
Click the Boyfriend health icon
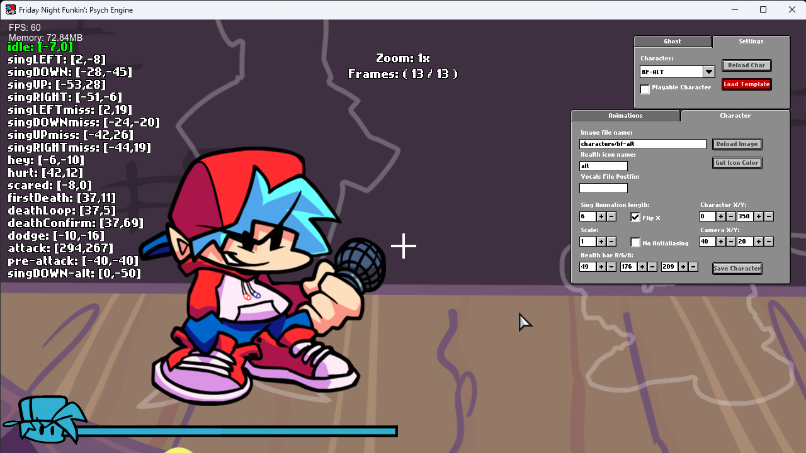coord(45,419)
